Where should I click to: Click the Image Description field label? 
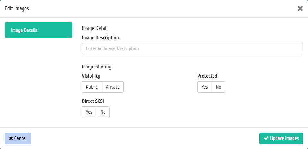(x=100, y=38)
